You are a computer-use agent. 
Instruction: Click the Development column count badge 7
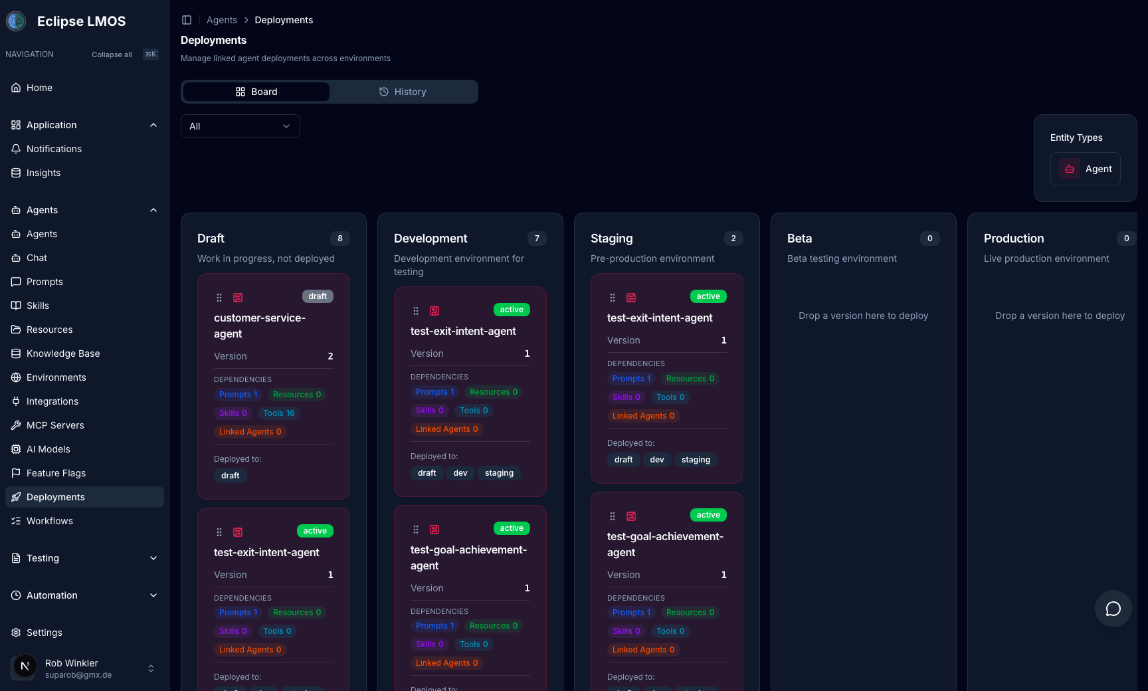[x=537, y=239]
